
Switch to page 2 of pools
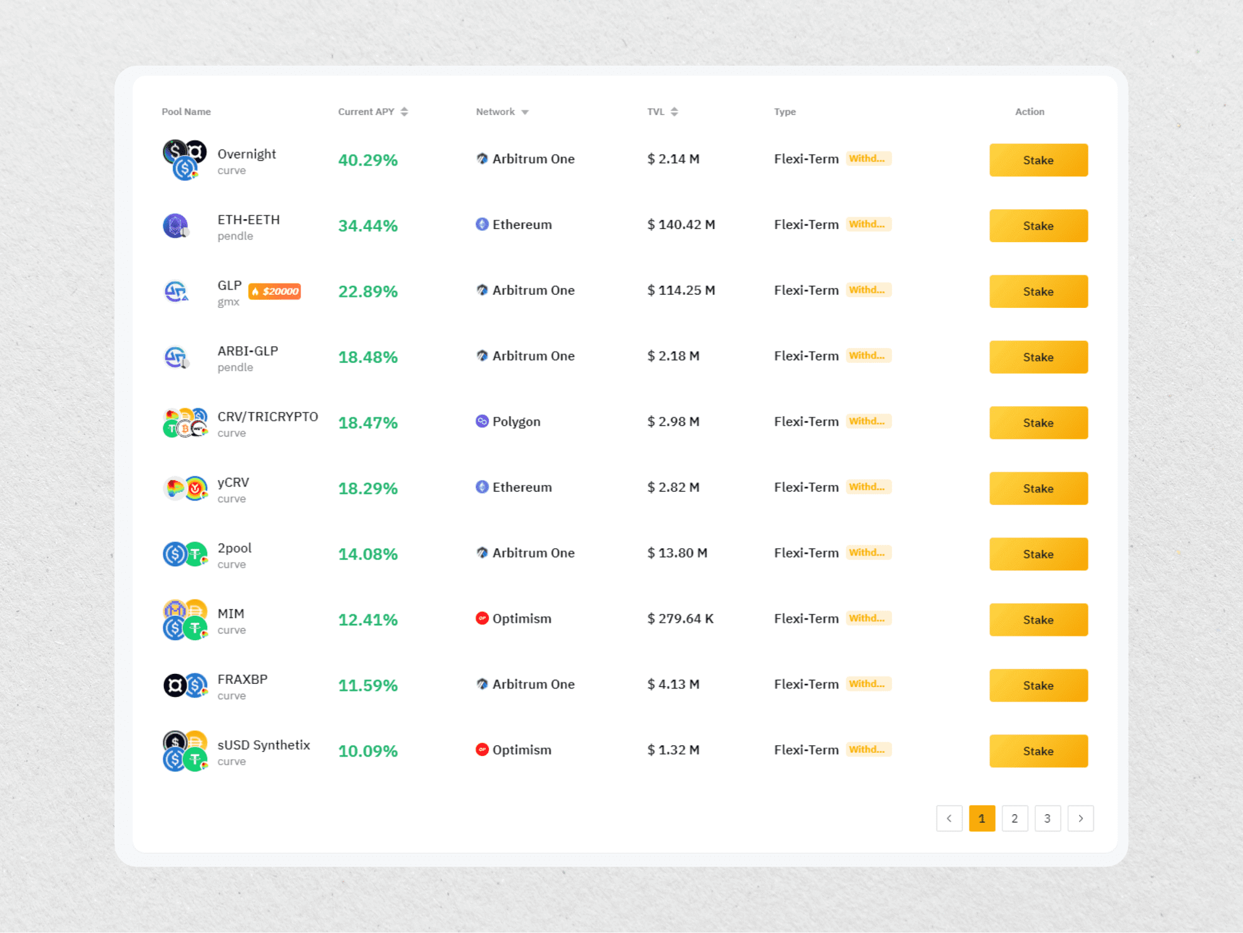point(1015,818)
